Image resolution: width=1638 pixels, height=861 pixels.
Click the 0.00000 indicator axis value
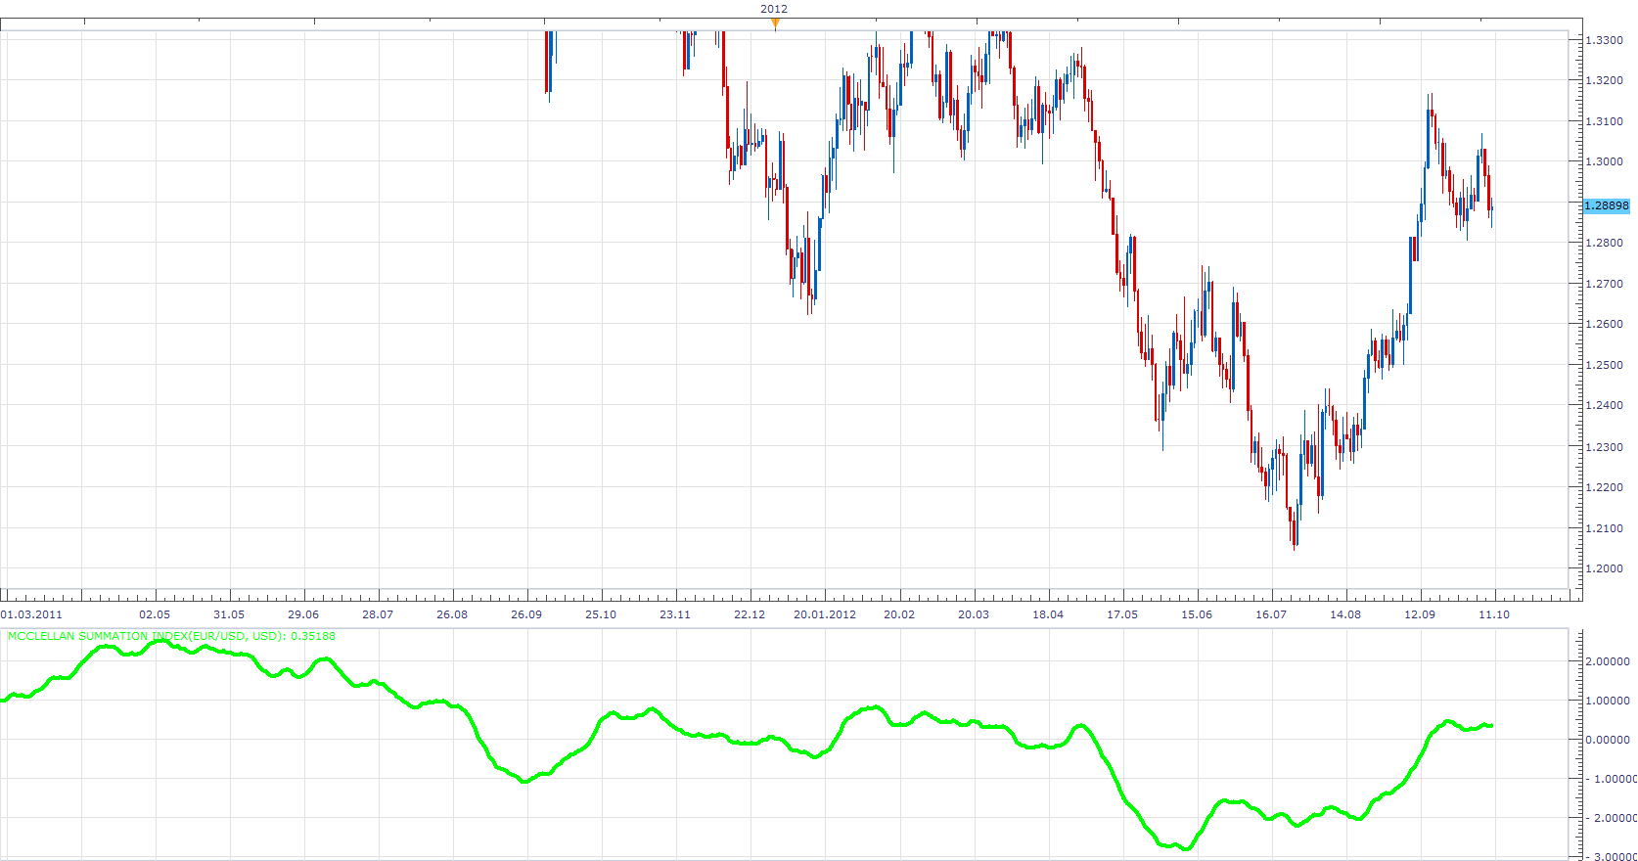tap(1608, 740)
